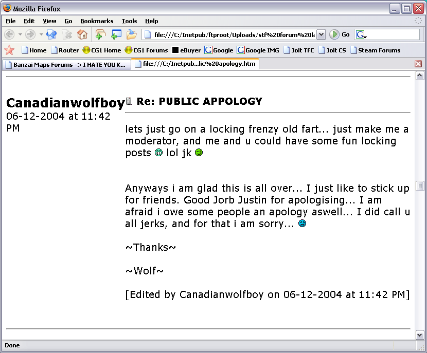Close the current tab with red X
The height and width of the screenshot is (353, 427).
418,64
